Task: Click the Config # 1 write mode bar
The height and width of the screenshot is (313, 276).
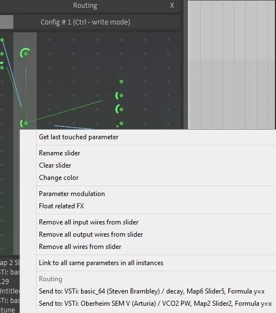Action: [x=86, y=22]
